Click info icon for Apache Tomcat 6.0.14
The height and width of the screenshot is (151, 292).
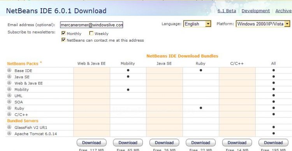[9, 133]
